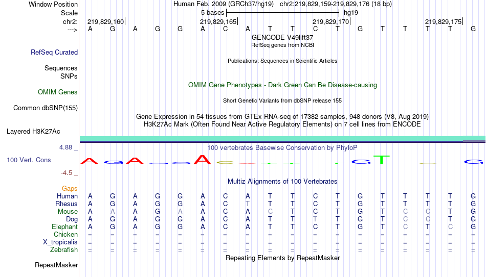Screen dimensions: 486x277
Task: Click the Human Feb. 2009 (GRCh37/hg19) text
Action: click(224, 4)
